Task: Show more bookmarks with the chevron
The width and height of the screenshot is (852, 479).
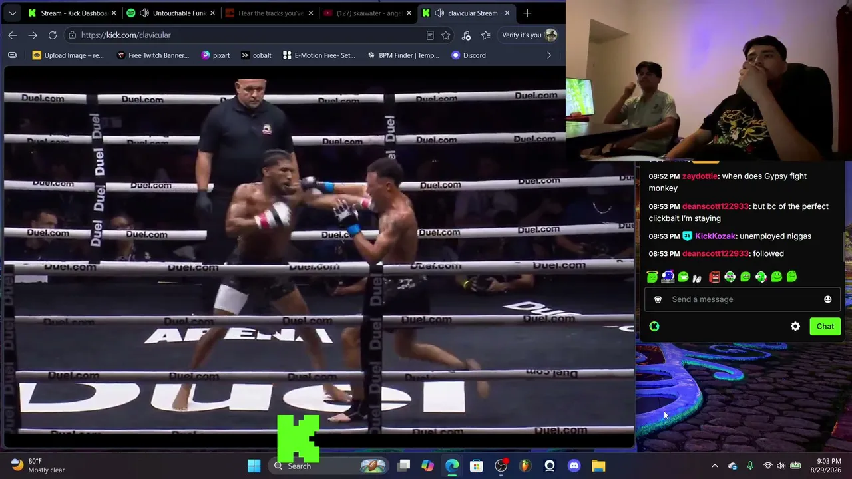Action: 549,55
